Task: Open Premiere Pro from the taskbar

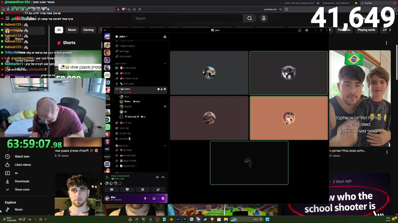Action: [185, 219]
